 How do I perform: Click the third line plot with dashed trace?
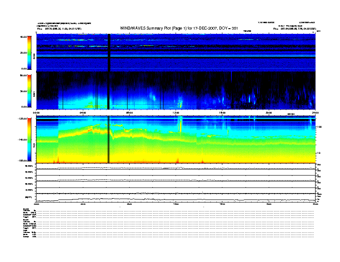(x=176, y=179)
